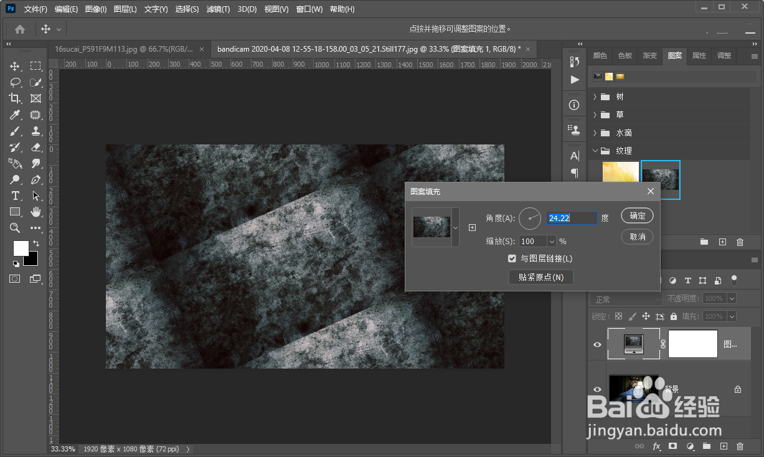Open the 文件(F) menu
764x457 pixels.
coord(35,9)
